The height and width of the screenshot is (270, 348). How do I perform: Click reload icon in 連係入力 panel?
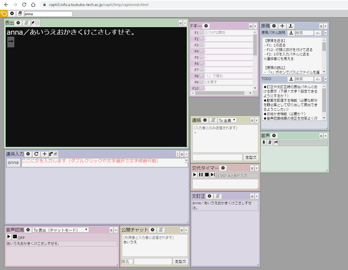tap(36, 154)
